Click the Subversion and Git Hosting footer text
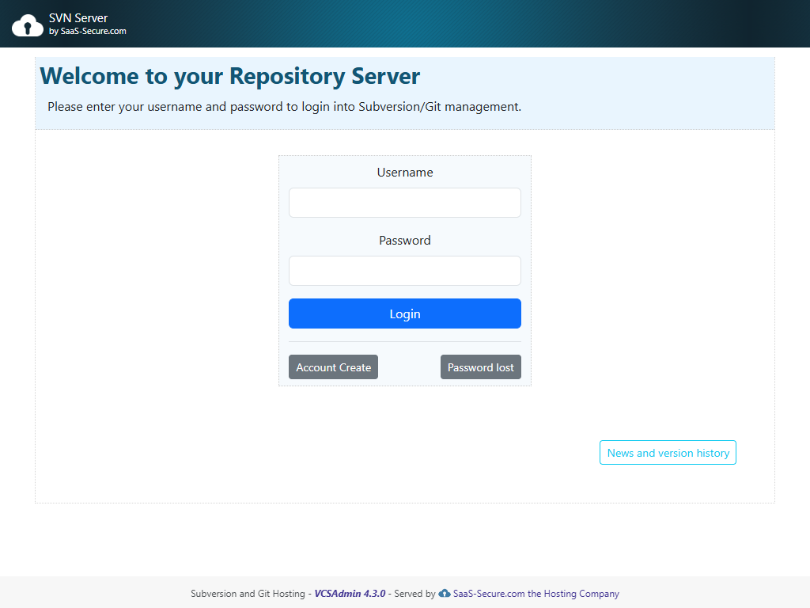Screen dimensions: 810x608 (248, 594)
